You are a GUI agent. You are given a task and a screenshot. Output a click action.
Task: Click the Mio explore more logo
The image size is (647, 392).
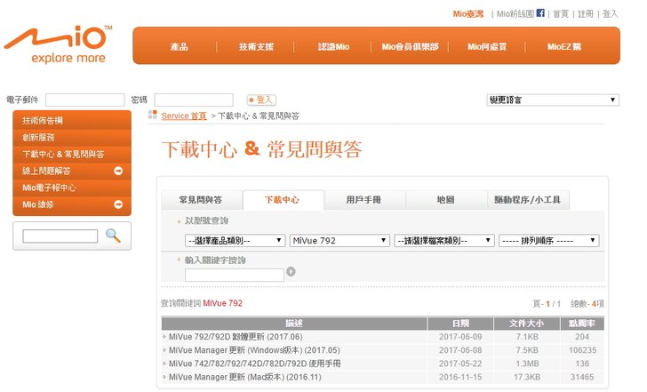(x=58, y=44)
